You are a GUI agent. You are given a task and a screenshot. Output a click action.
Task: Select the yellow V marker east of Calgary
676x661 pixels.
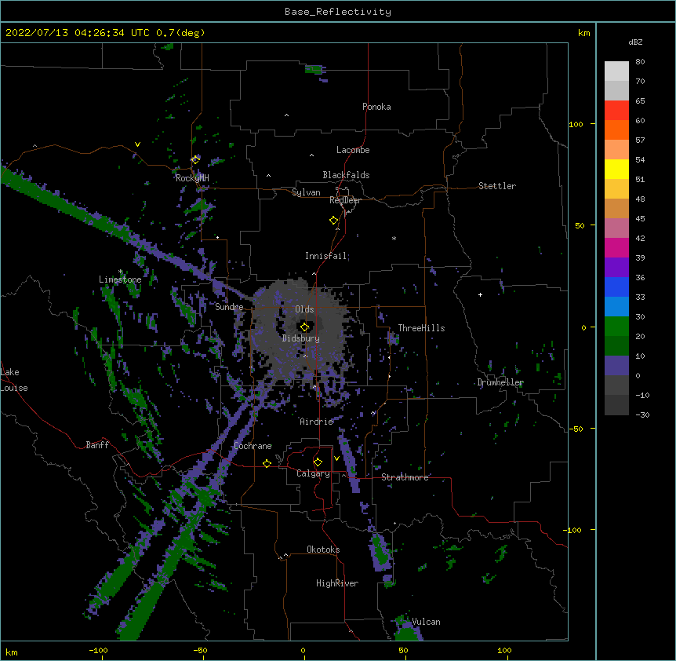pos(336,458)
